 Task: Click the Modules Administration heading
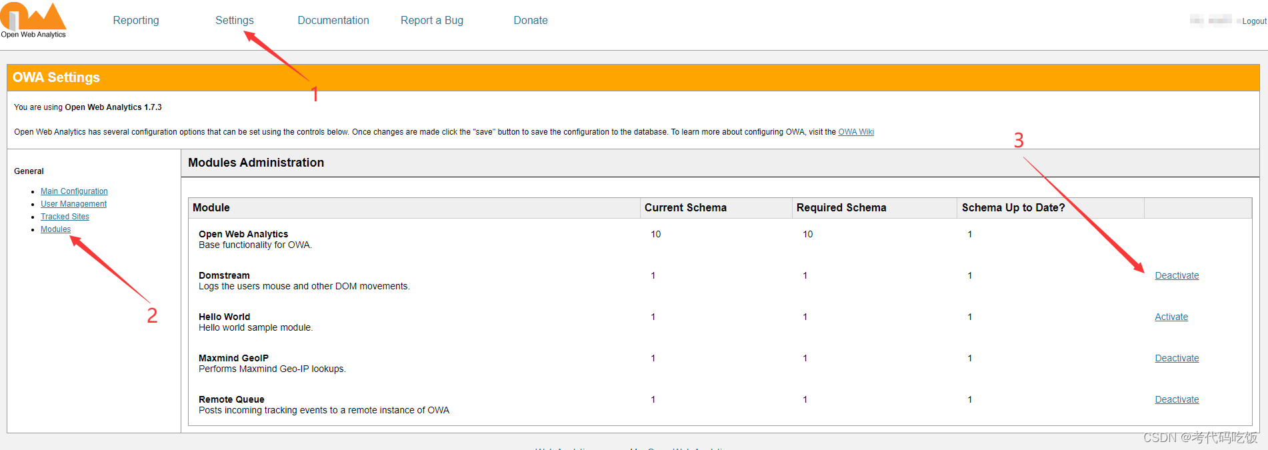click(x=256, y=163)
